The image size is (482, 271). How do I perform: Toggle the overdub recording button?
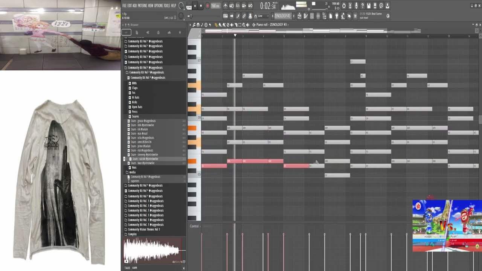coord(244,6)
